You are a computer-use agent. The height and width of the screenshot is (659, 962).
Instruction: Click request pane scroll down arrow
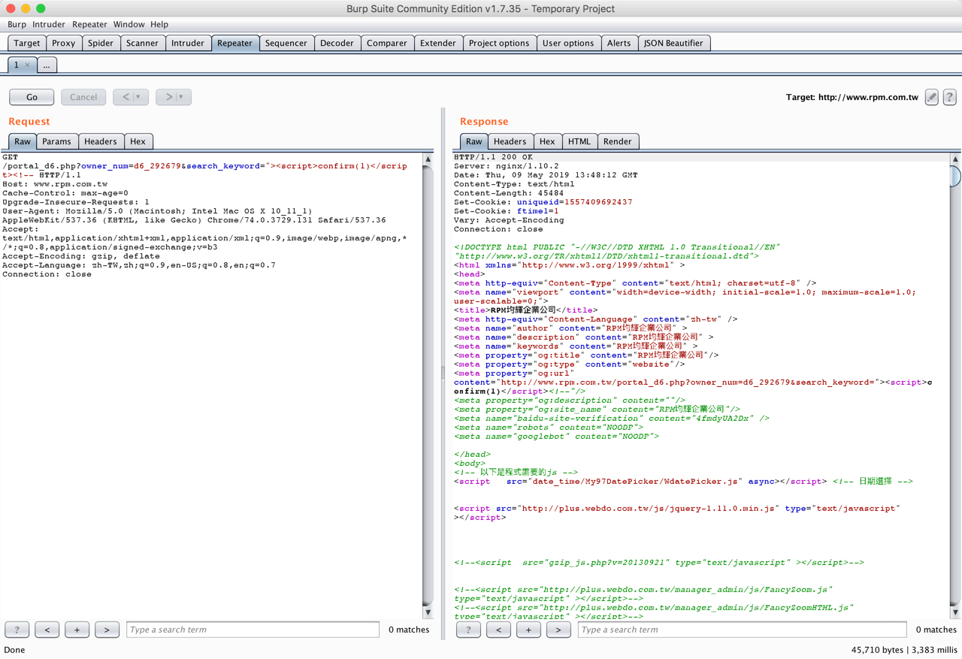coord(428,613)
